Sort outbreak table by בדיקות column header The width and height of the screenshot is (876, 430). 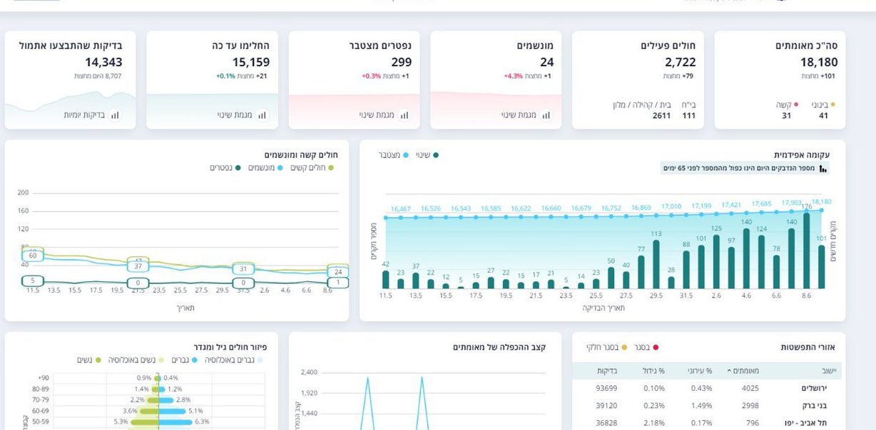pyautogui.click(x=607, y=371)
